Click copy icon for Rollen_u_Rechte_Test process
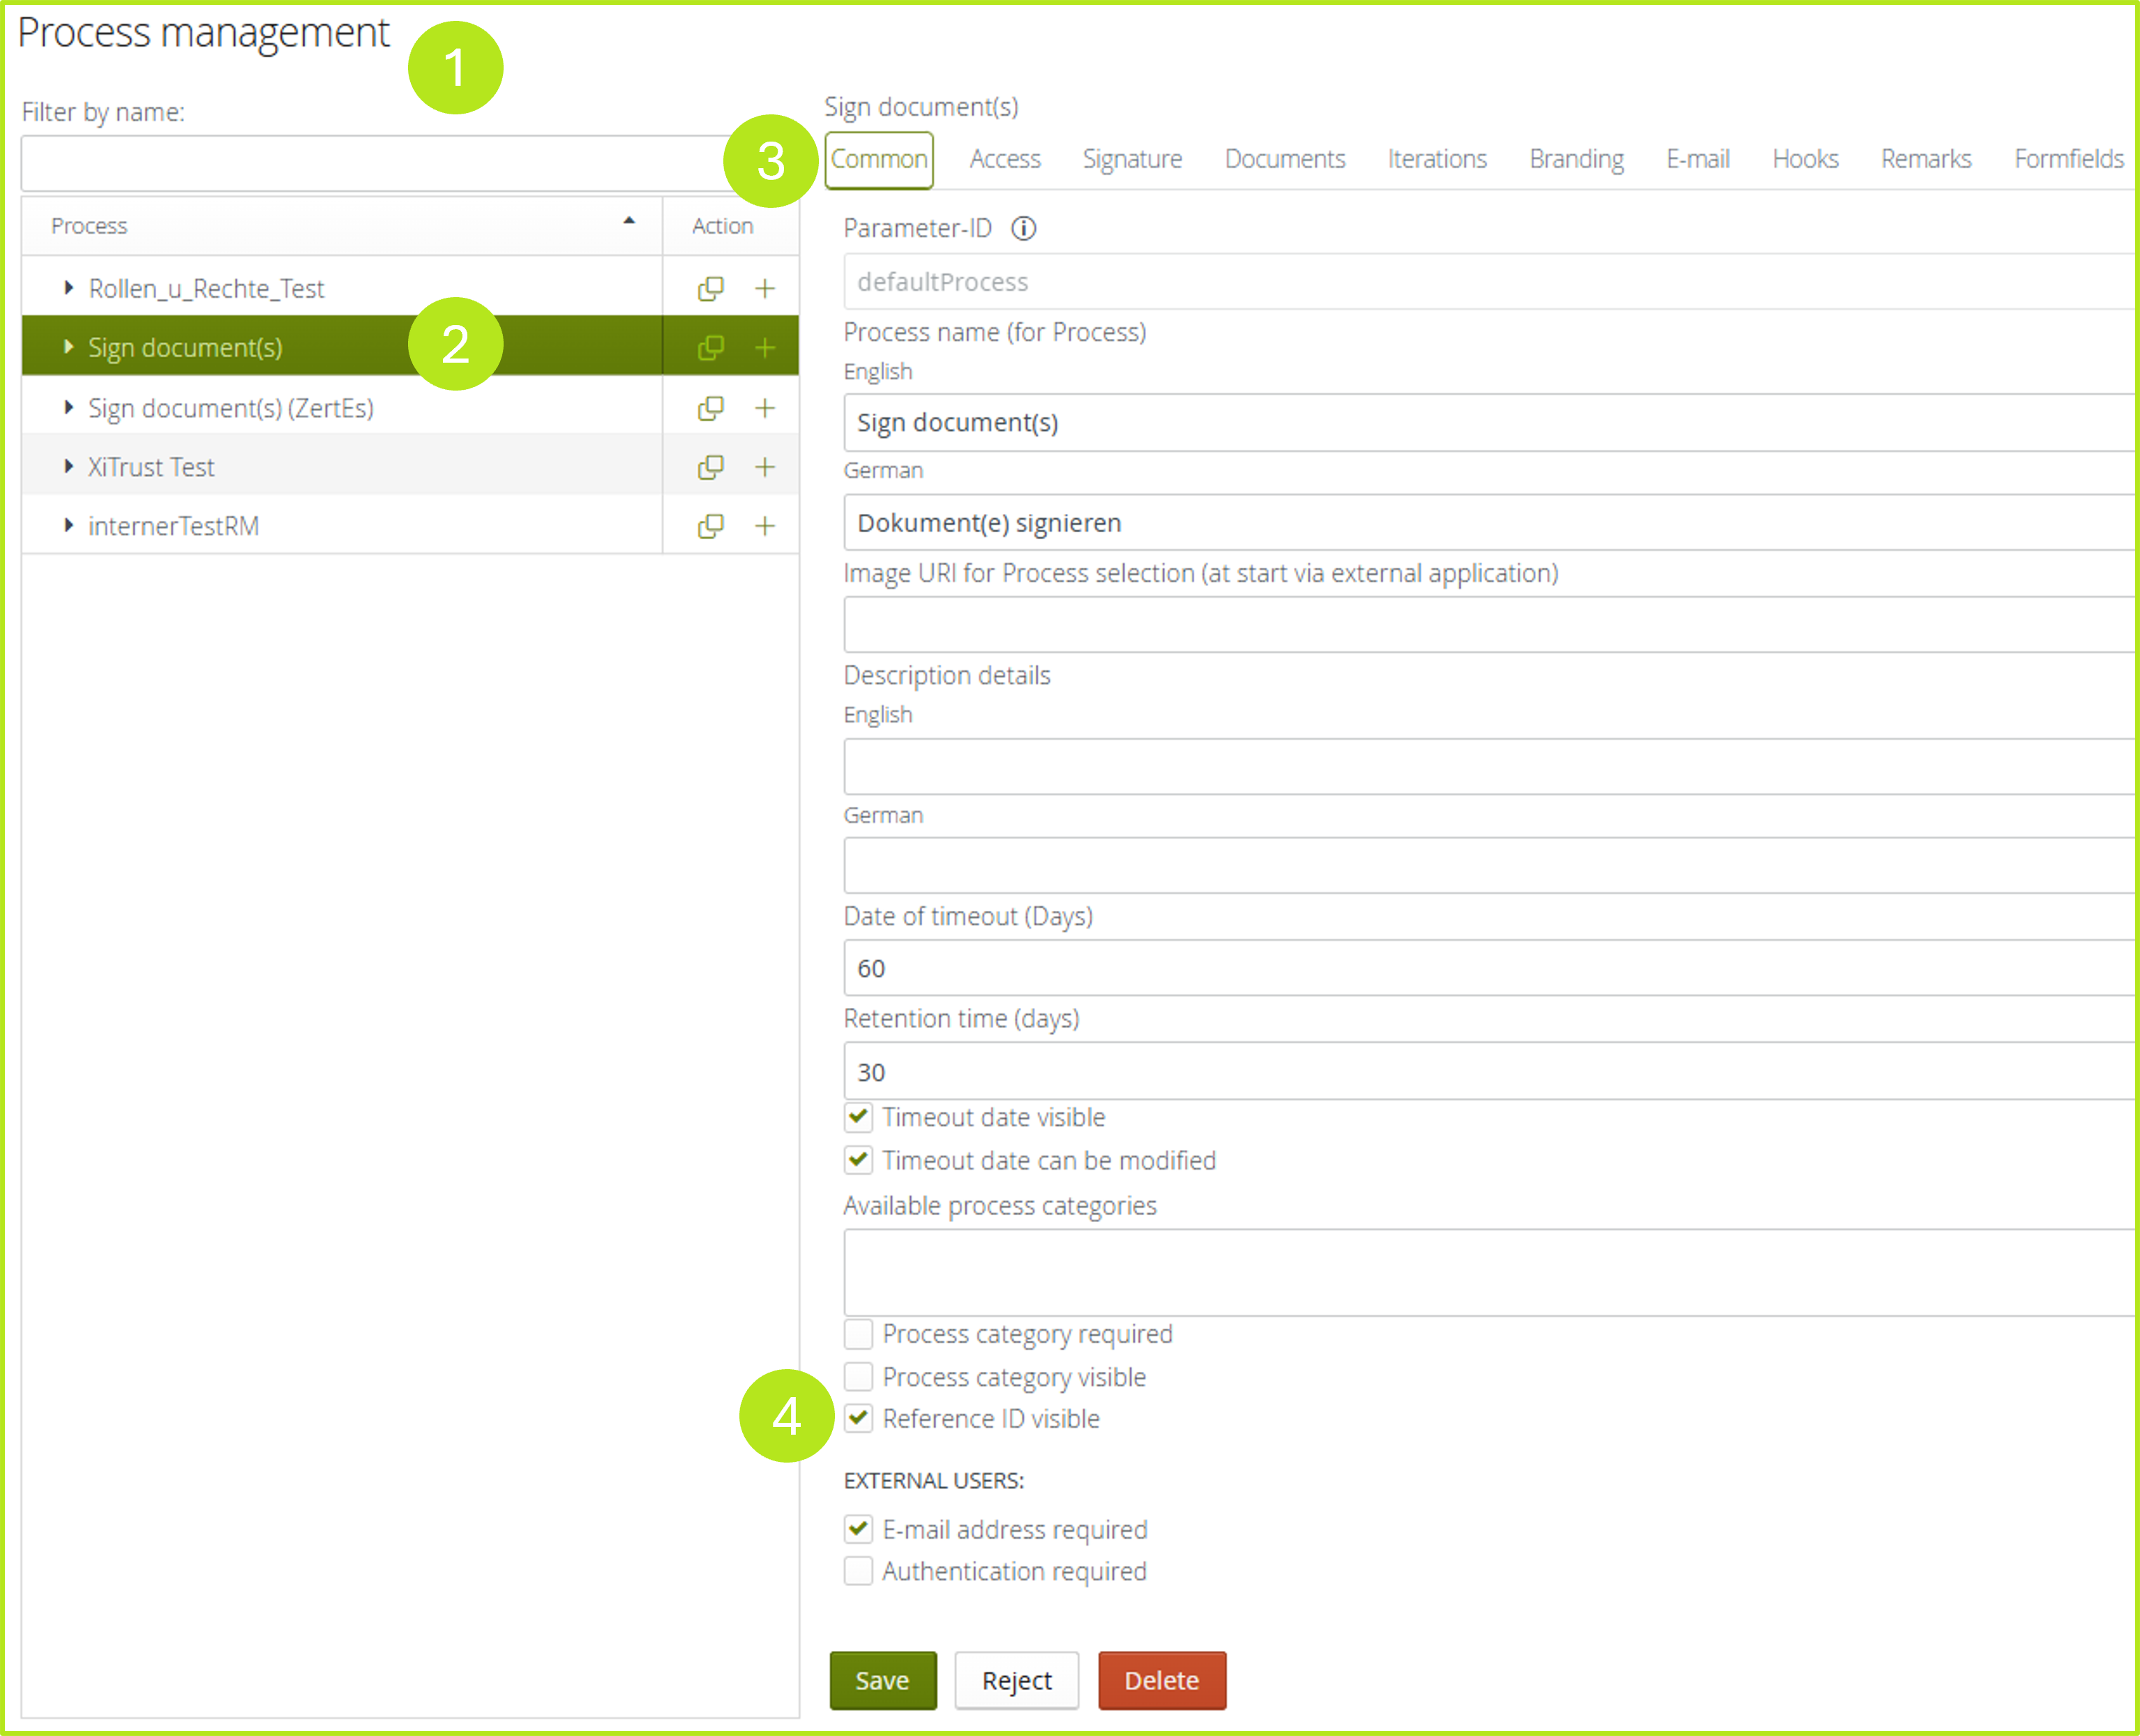The height and width of the screenshot is (1736, 2140). [710, 289]
